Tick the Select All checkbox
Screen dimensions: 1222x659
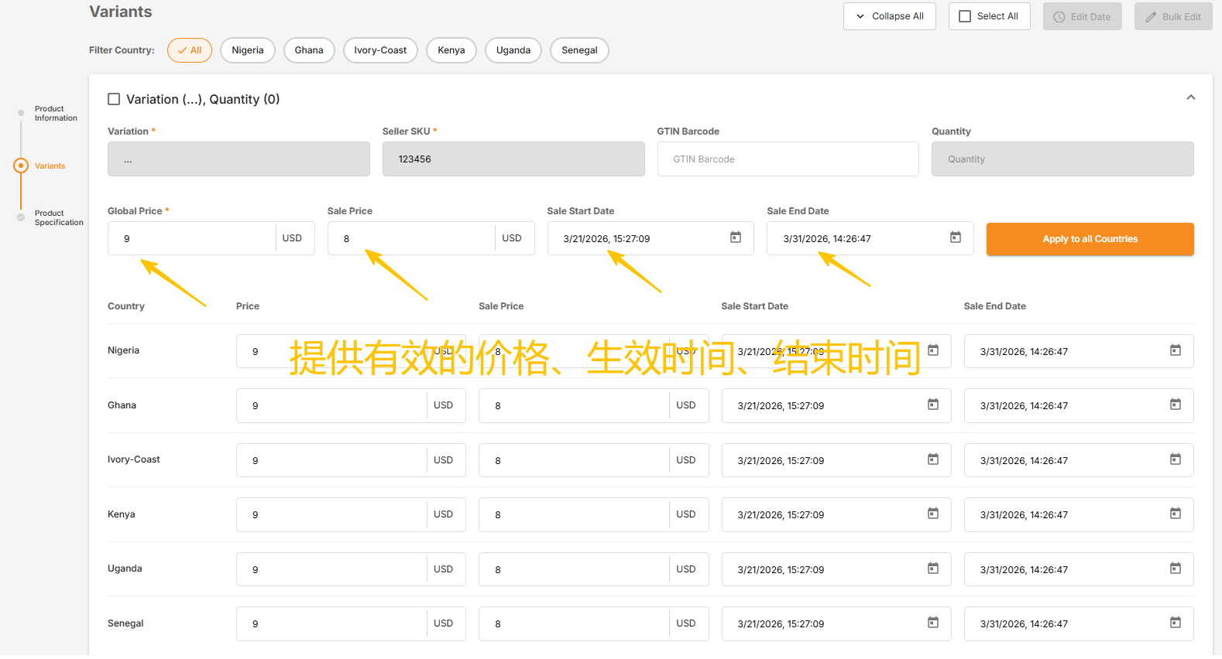pos(965,16)
